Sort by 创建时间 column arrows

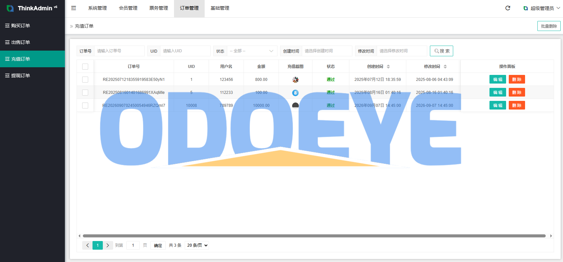pyautogui.click(x=388, y=67)
